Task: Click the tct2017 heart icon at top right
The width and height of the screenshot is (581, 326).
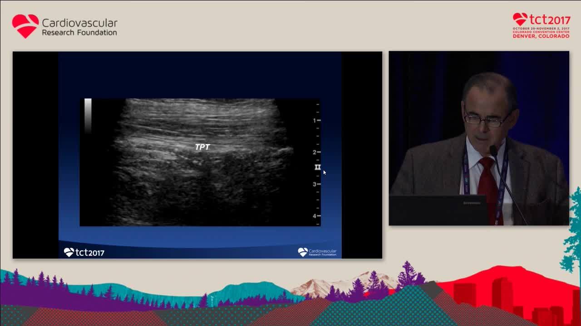Action: [x=520, y=19]
